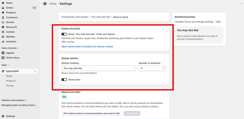Viewport: 244px width, 119px height.
Task: Click the Number of products field
Action: [x=152, y=68]
